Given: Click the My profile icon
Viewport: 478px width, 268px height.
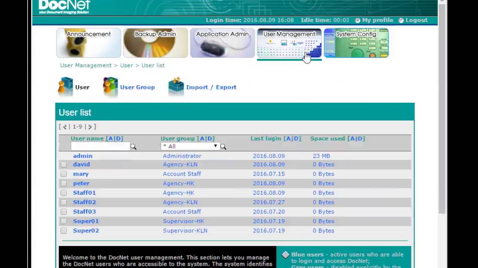Looking at the screenshot, I should (358, 20).
